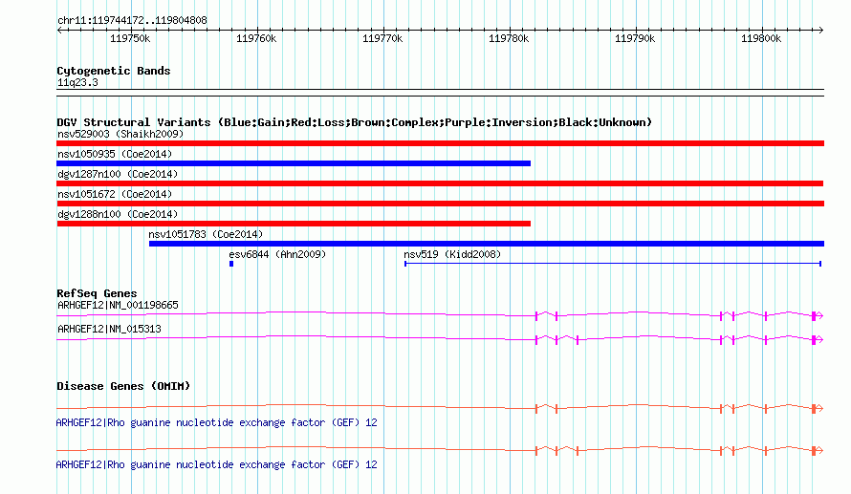Screen dimensions: 851x494
Task: Click the first exon tick on first OMIM gene track
Action: click(x=536, y=408)
